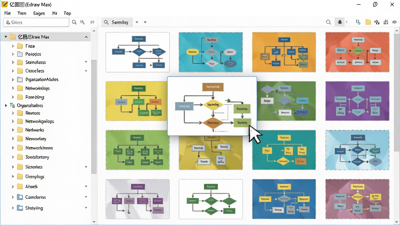
Task: Expand the Seerrobarss folder chevron
Action: pyautogui.click(x=13, y=62)
